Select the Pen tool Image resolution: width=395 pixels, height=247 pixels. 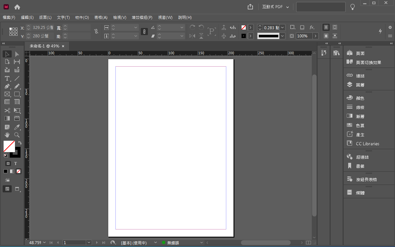point(7,86)
